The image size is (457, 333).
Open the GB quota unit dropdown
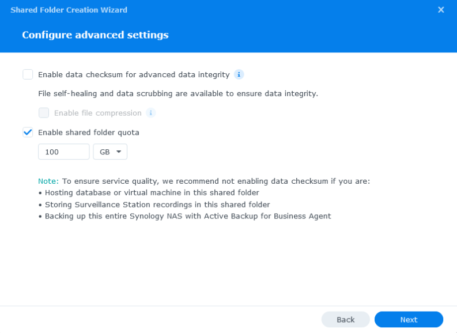pos(110,152)
